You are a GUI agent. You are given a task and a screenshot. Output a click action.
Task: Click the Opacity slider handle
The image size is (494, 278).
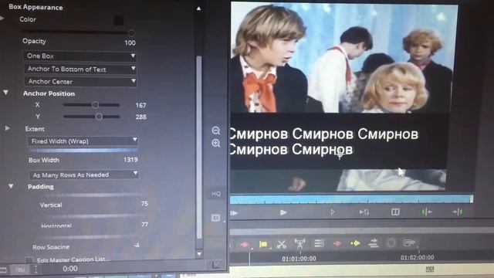(131, 32)
